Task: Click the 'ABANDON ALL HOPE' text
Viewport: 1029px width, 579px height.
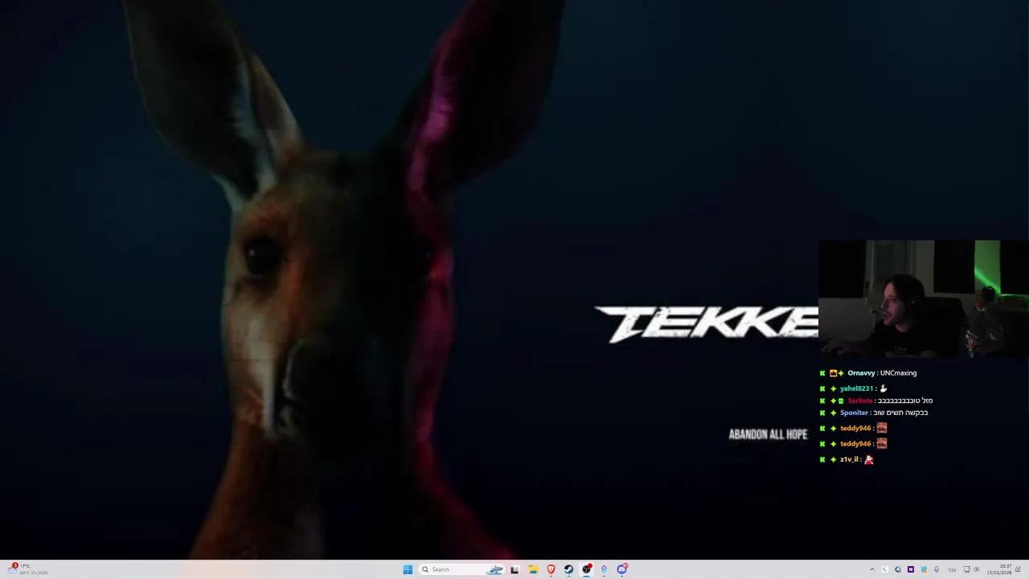Action: (768, 434)
